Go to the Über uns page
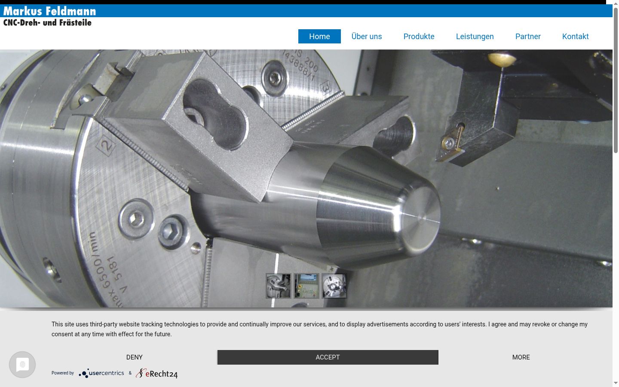The height and width of the screenshot is (387, 619). [367, 37]
